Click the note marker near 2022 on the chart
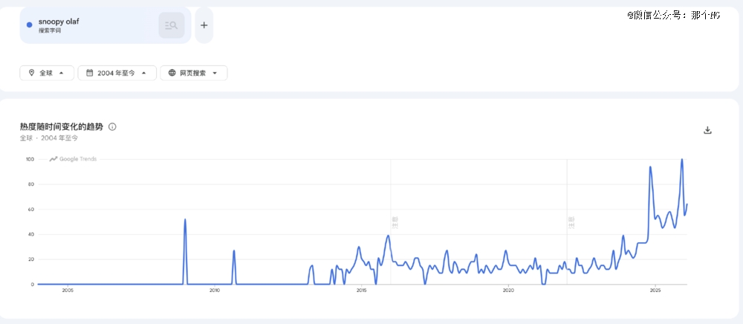This screenshot has height=324, width=743. coord(571,221)
